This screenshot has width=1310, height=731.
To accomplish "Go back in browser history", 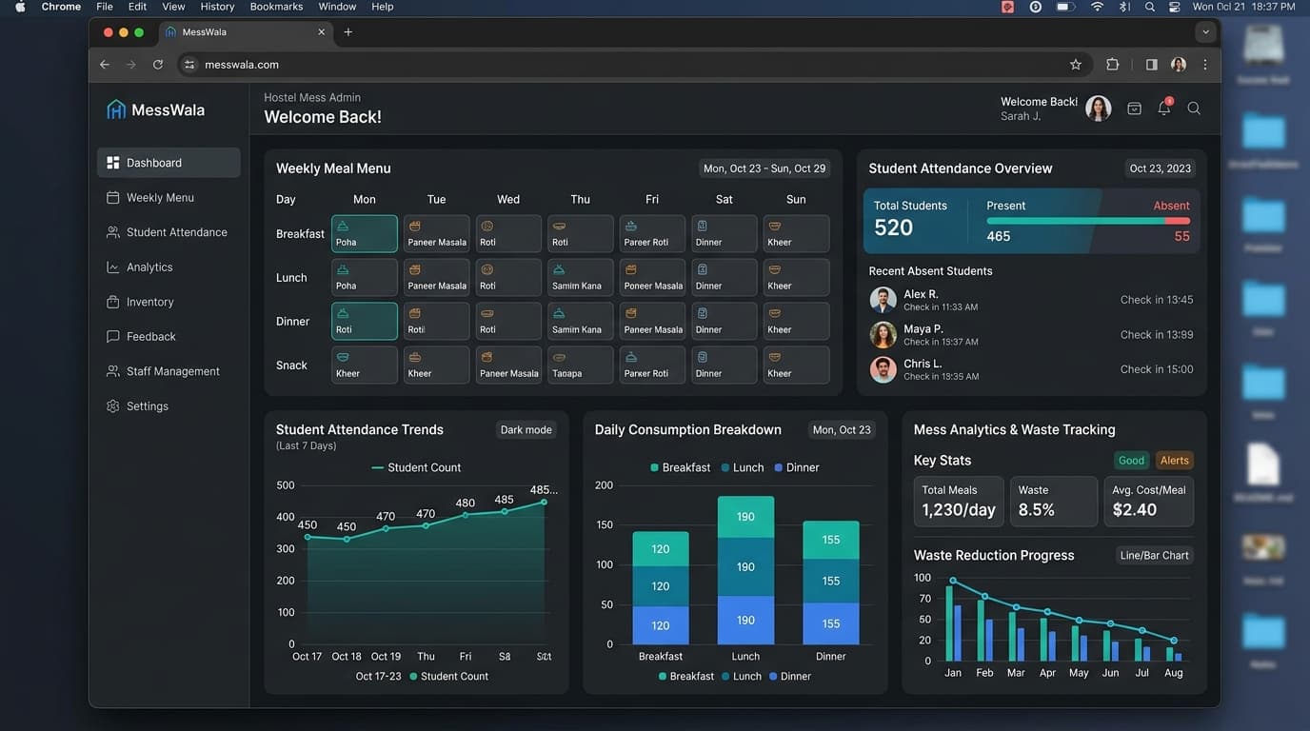I will pyautogui.click(x=105, y=65).
